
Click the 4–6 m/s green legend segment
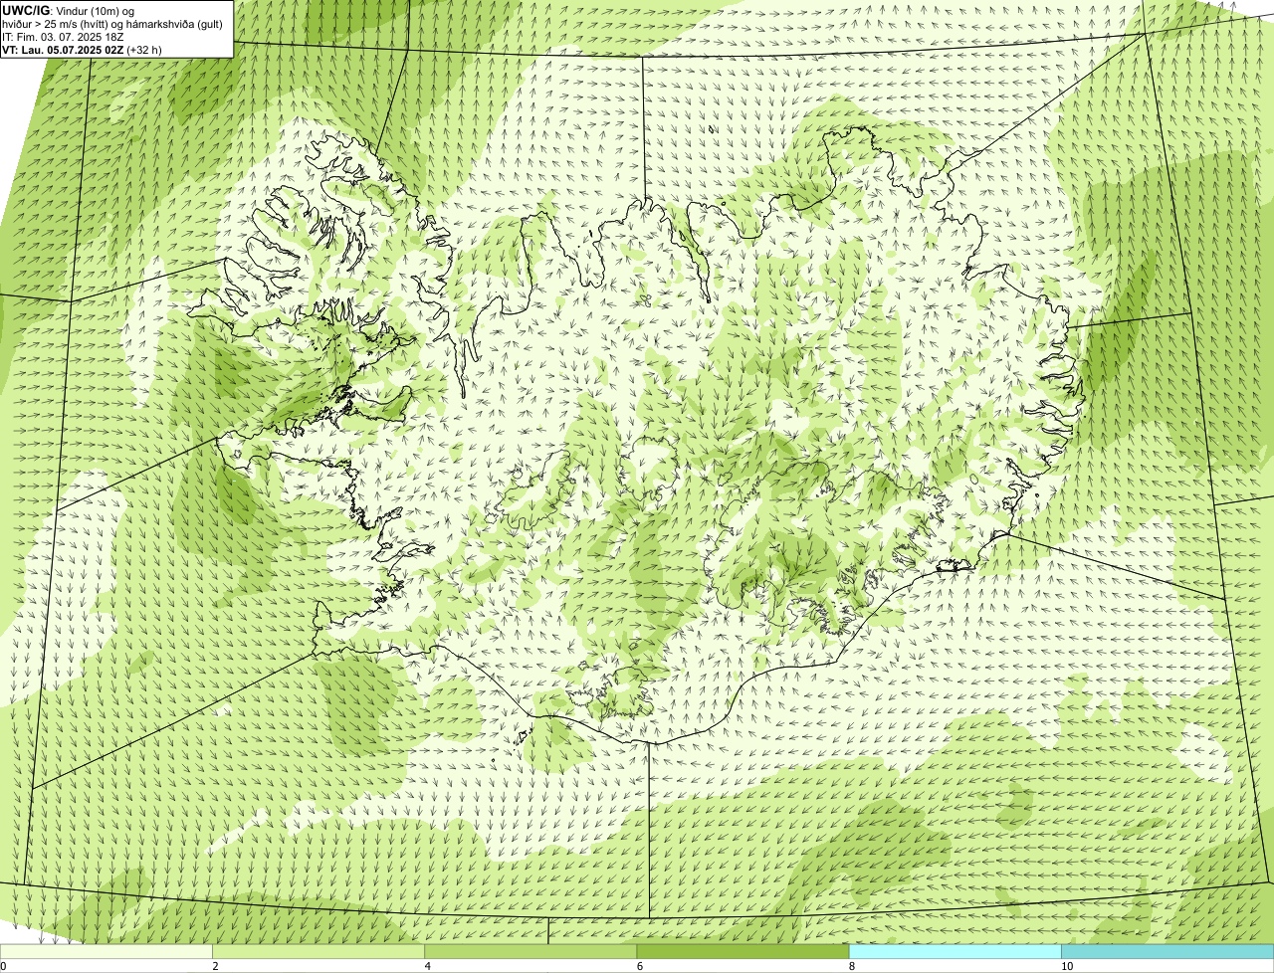[x=531, y=951]
